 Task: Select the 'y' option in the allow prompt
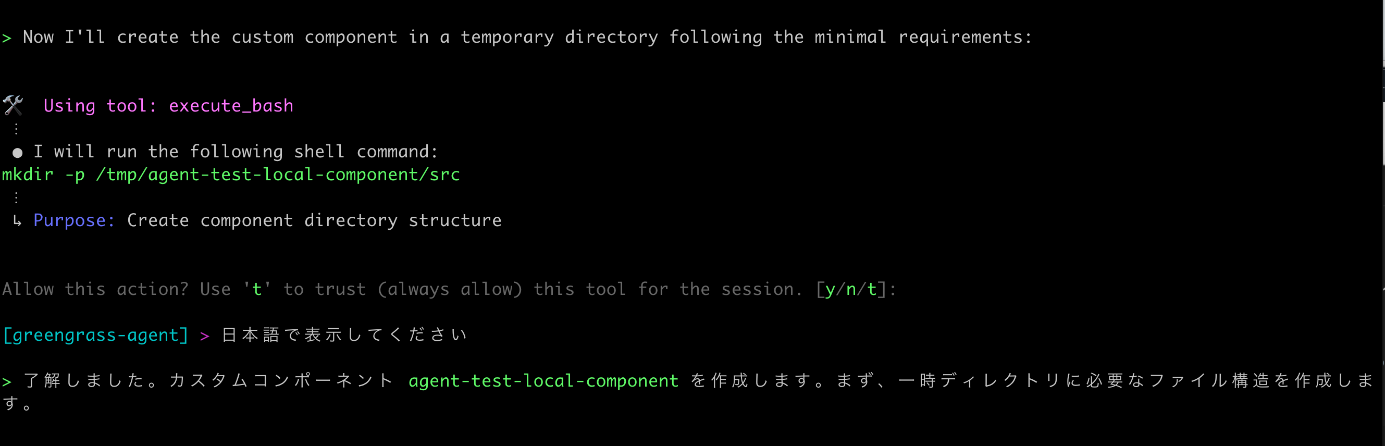[830, 290]
